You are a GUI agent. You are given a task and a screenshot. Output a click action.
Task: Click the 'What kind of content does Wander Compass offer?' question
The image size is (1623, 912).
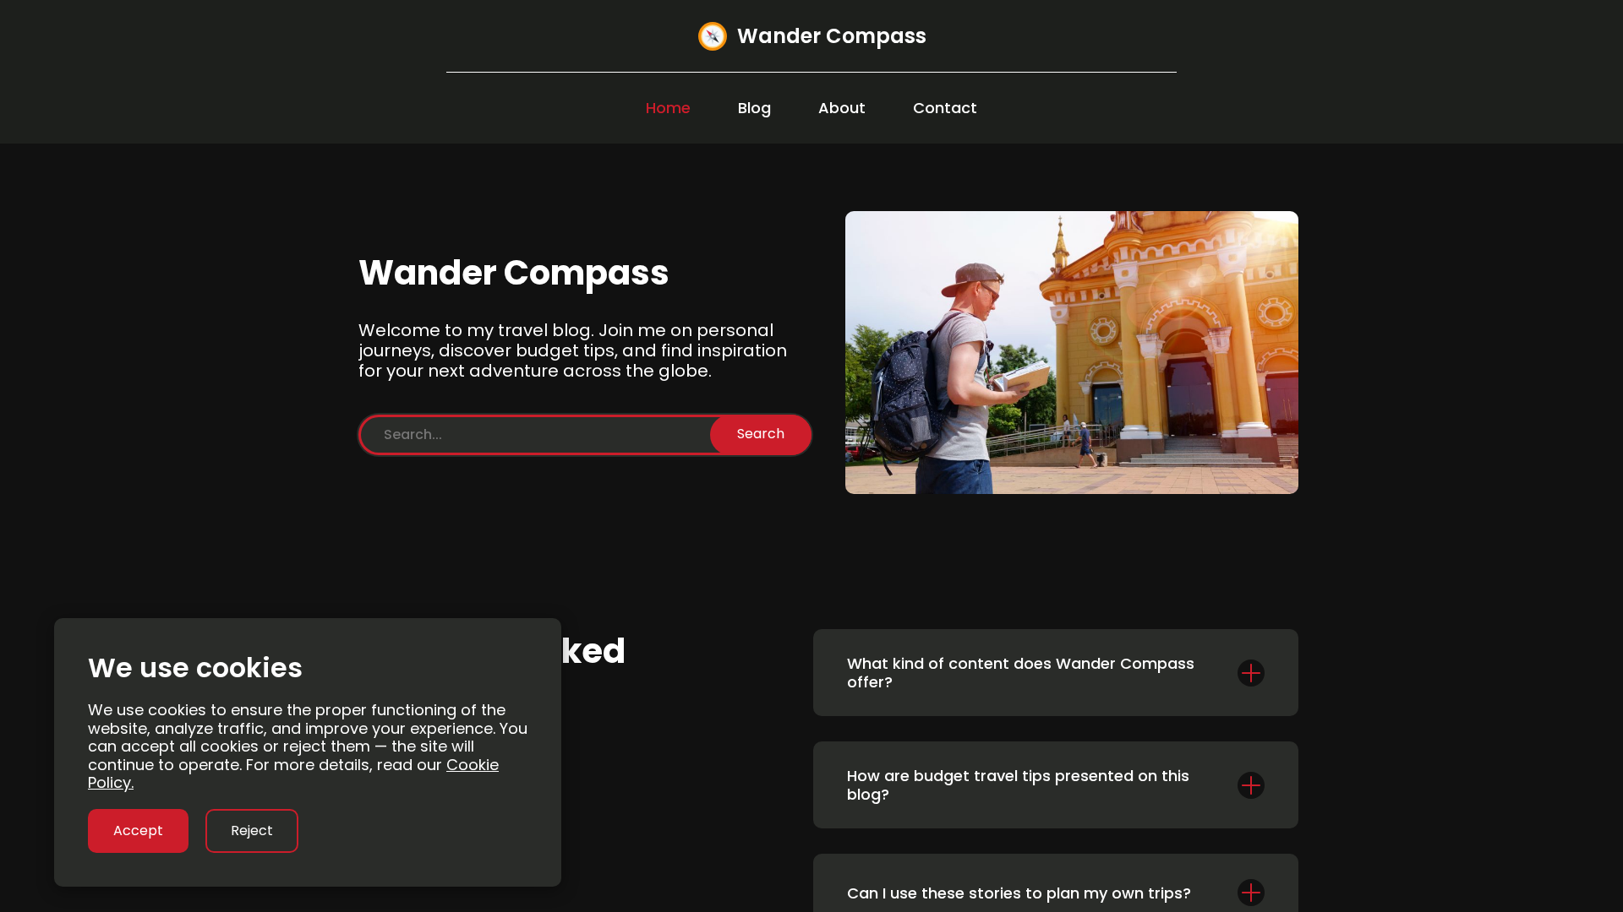pos(1020,673)
